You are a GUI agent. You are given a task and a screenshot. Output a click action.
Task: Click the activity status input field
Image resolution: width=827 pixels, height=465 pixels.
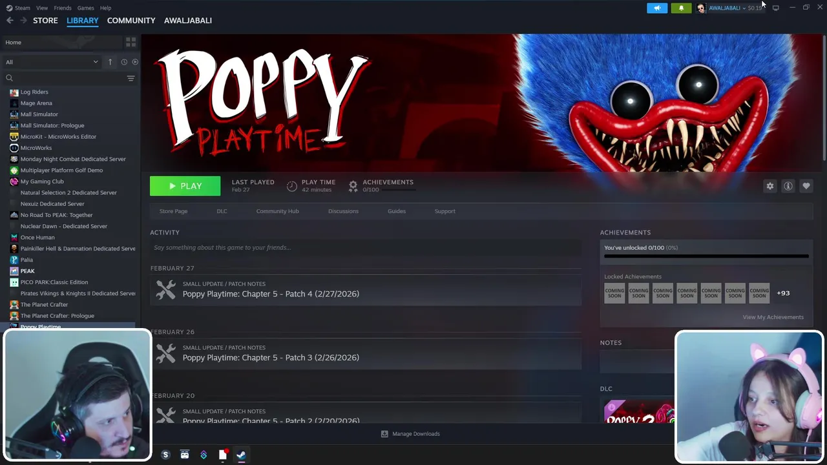365,247
